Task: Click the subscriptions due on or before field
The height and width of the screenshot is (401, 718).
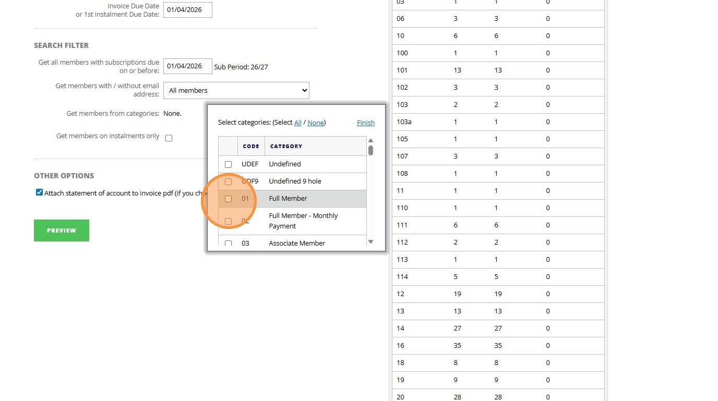Action: (x=187, y=66)
